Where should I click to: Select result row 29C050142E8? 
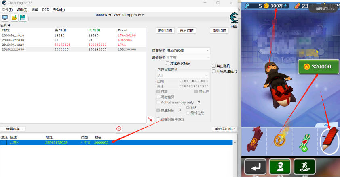pyautogui.click(x=73, y=45)
